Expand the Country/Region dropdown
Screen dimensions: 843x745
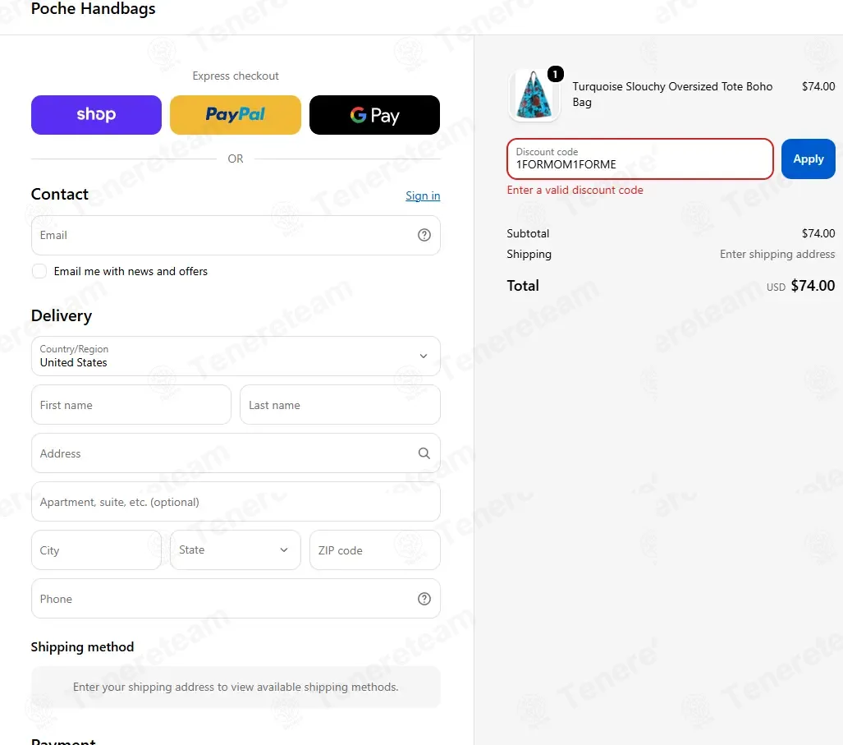pyautogui.click(x=236, y=356)
